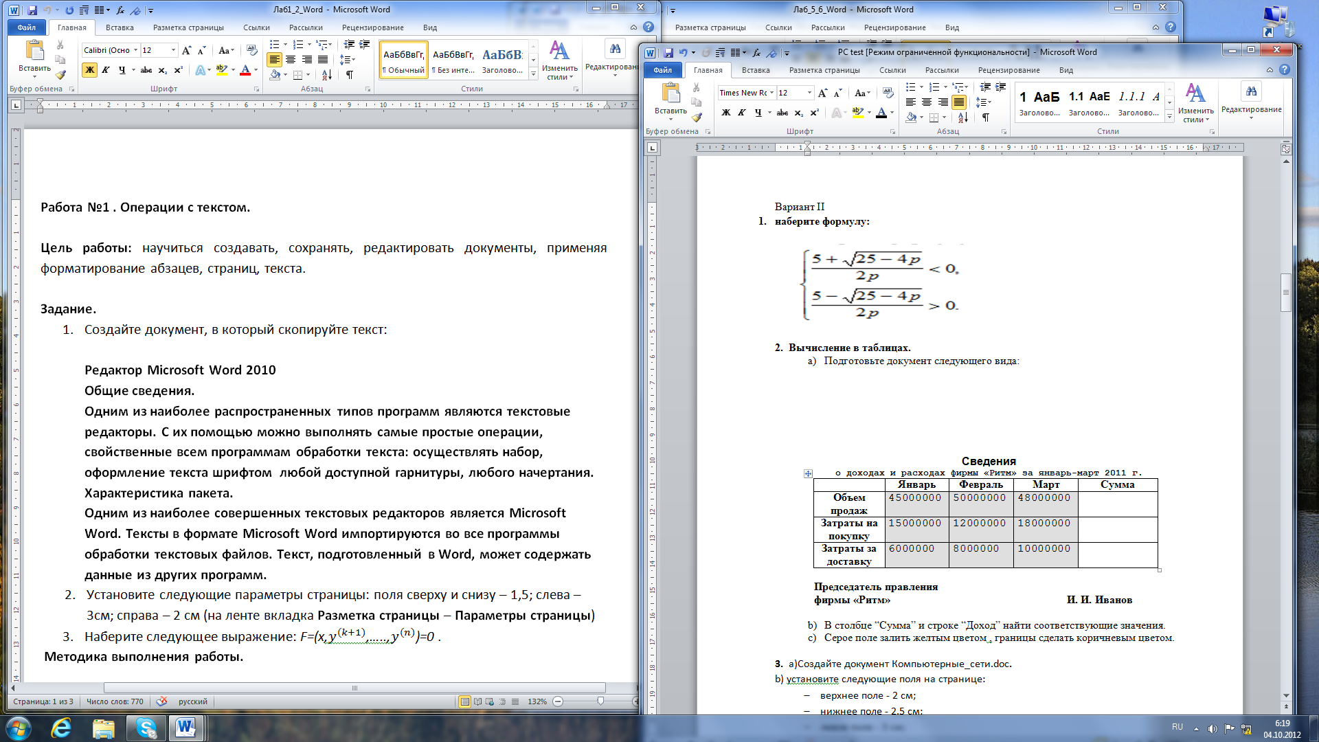This screenshot has width=1319, height=742.
Task: Click Clear Formatting icon in PC test window
Action: click(x=888, y=93)
